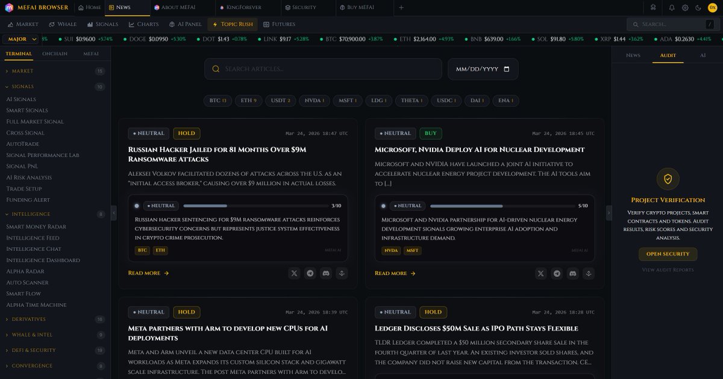This screenshot has width=723, height=379.
Task: Toggle the BTC 13 article filter chip
Action: [x=218, y=100]
